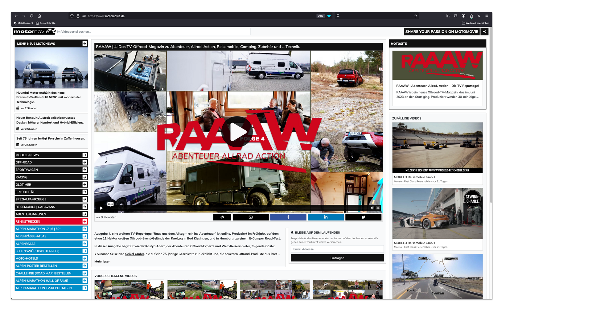The width and height of the screenshot is (592, 333).
Task: Click the big play button on RAAAW video
Action: [x=237, y=132]
